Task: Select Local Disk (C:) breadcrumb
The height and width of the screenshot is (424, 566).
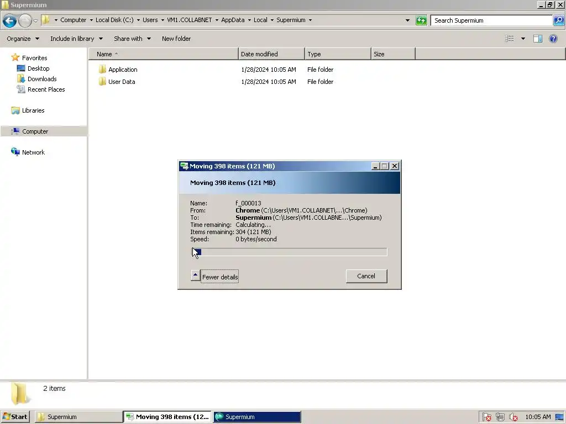Action: tap(114, 20)
